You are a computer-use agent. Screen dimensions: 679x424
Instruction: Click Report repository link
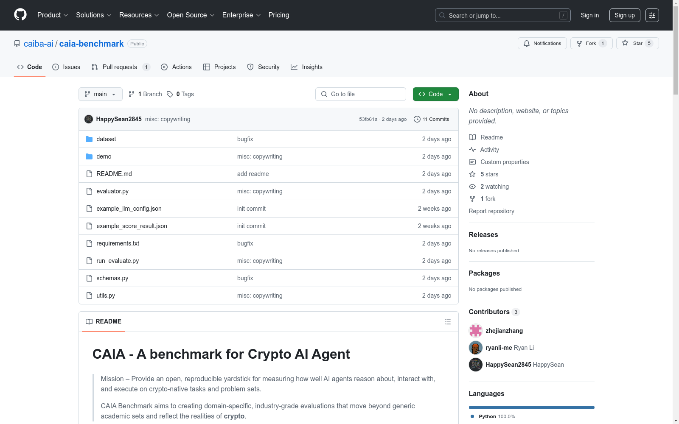click(491, 211)
